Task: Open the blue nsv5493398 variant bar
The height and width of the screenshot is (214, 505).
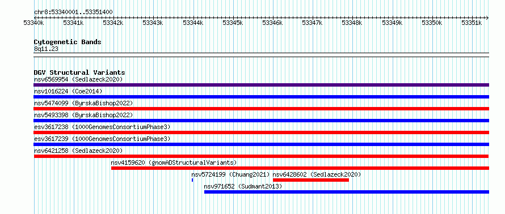Action: [x=261, y=121]
